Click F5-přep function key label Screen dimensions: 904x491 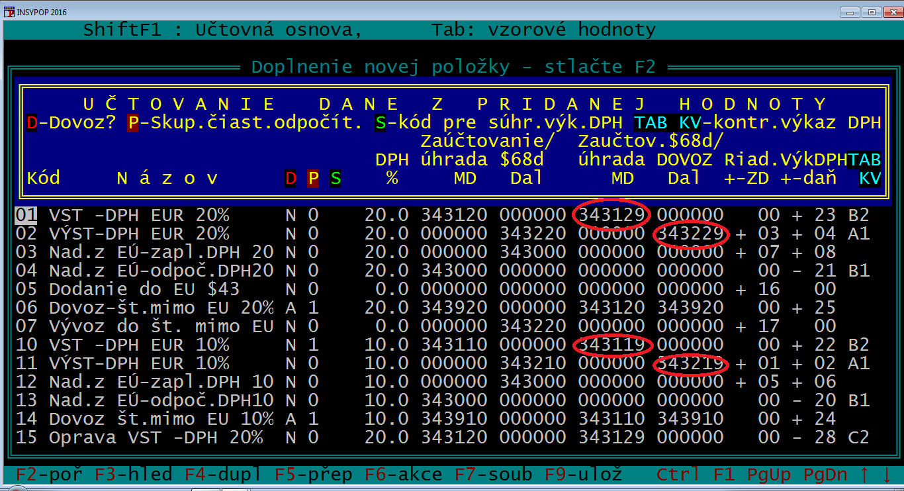tap(313, 474)
